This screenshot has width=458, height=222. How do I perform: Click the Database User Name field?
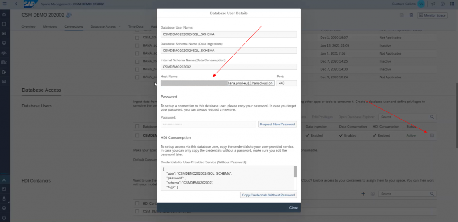pyautogui.click(x=229, y=34)
